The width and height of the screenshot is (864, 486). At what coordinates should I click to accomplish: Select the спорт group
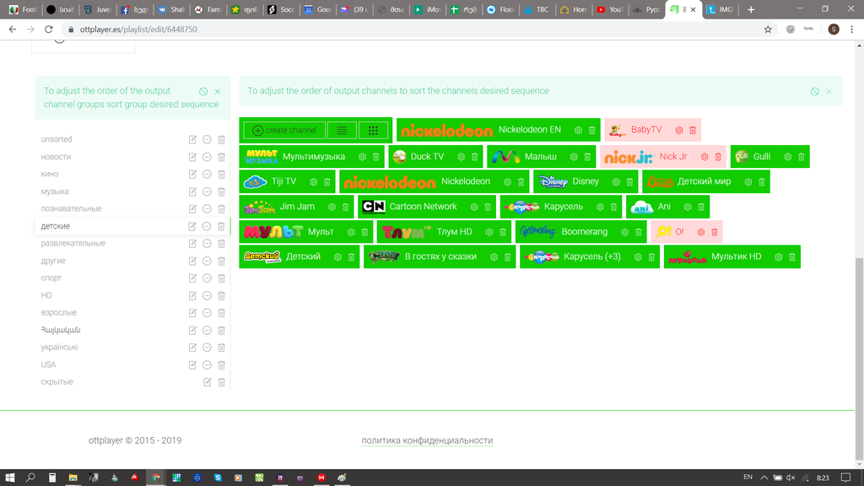[x=51, y=278]
